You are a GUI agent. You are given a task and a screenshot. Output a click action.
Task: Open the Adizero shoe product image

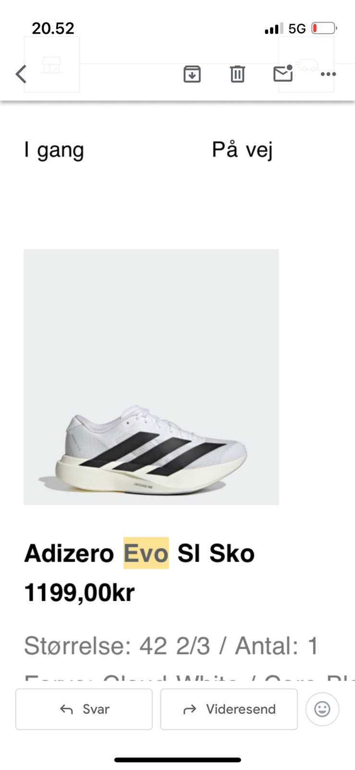[151, 377]
